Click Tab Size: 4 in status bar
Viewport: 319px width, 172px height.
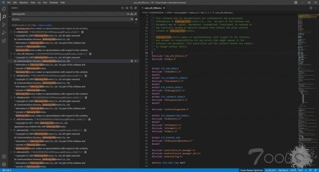point(283,170)
